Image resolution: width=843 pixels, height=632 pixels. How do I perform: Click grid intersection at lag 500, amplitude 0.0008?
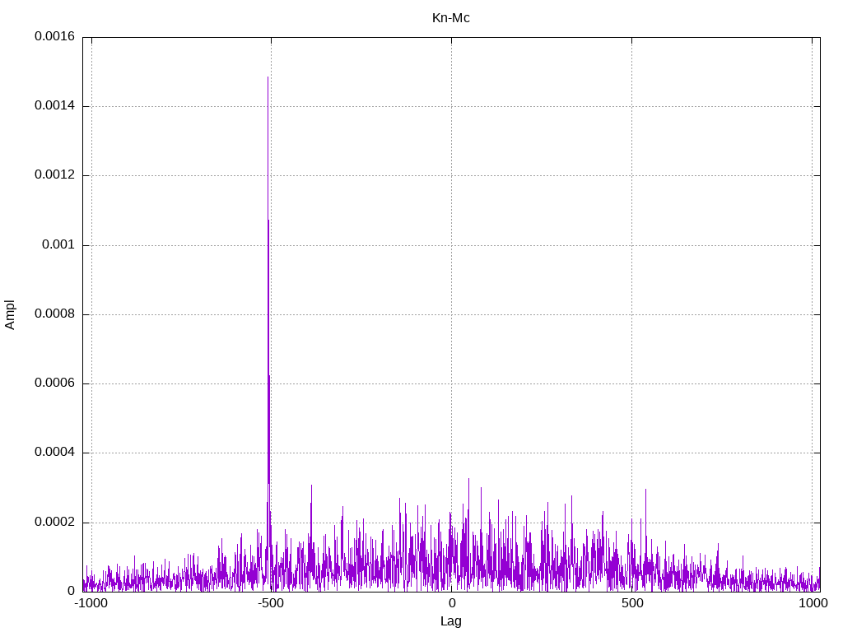[x=631, y=314]
